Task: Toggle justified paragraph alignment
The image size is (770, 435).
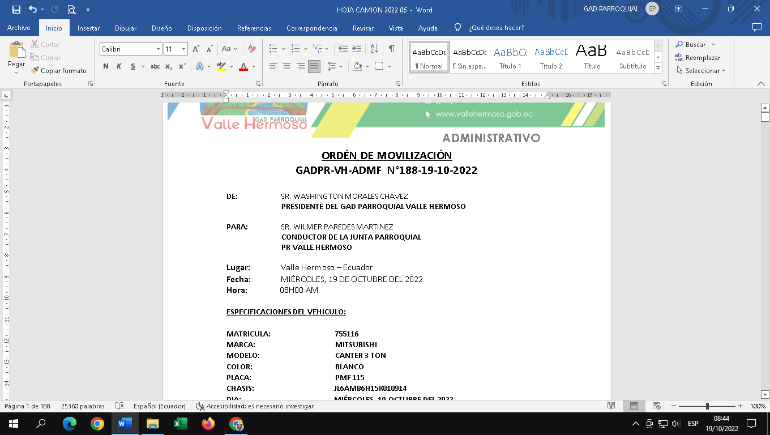Action: click(314, 66)
